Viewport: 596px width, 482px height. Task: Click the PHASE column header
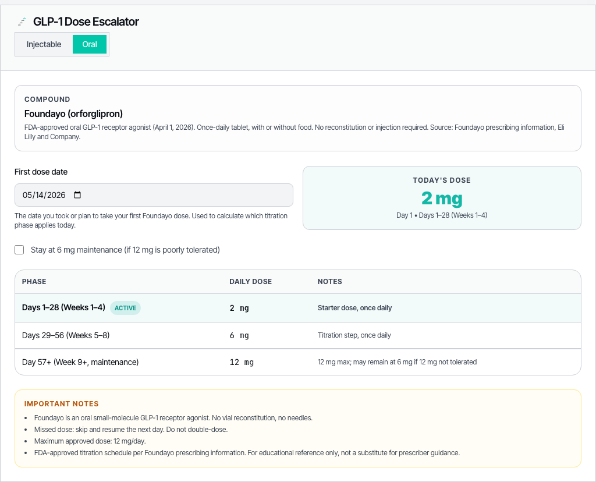click(x=34, y=282)
